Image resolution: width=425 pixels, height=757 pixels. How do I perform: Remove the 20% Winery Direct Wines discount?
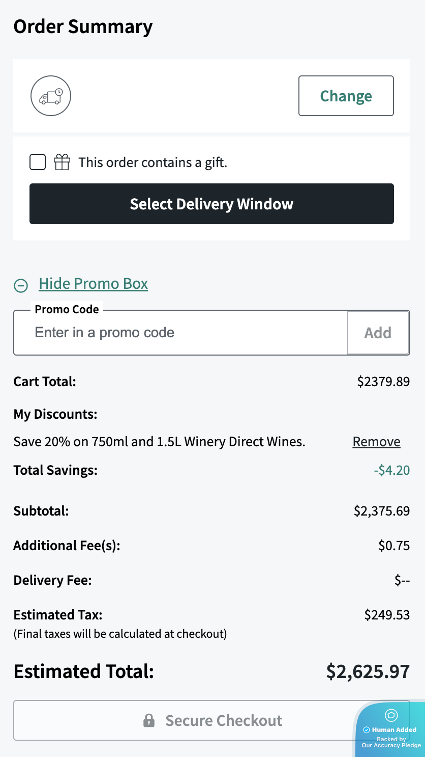click(x=376, y=442)
